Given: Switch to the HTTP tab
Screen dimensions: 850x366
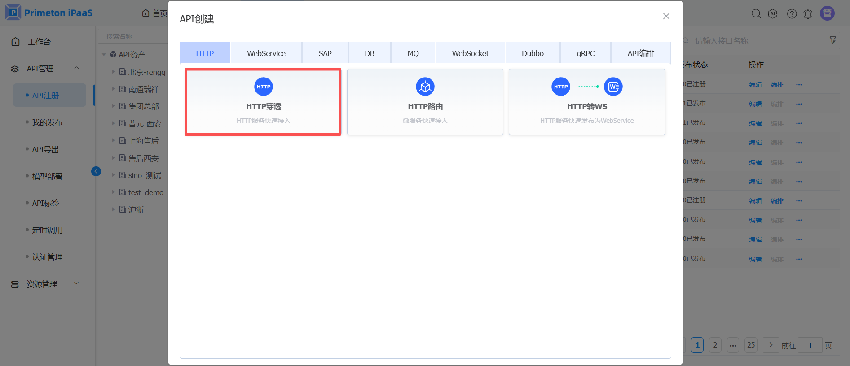Looking at the screenshot, I should 205,53.
